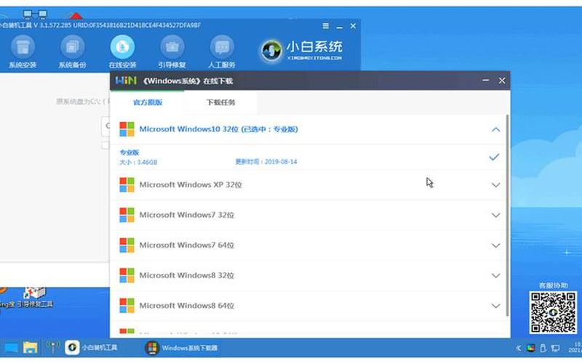This screenshot has height=363, width=582.
Task: Click the 小白系统 logo
Action: (x=301, y=50)
